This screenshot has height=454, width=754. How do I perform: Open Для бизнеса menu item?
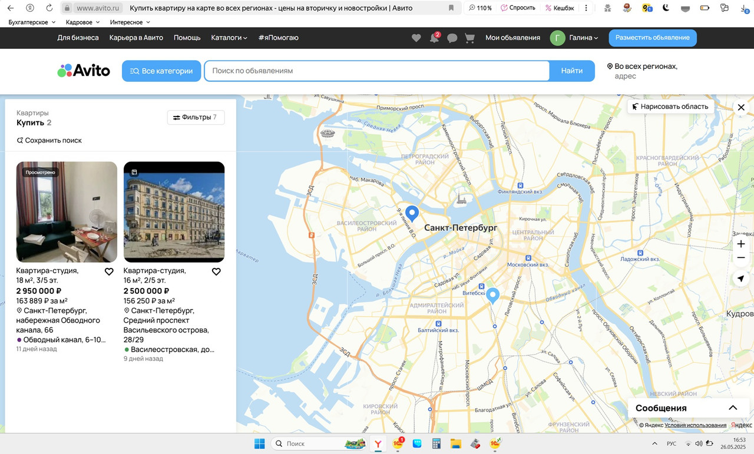[x=78, y=38]
